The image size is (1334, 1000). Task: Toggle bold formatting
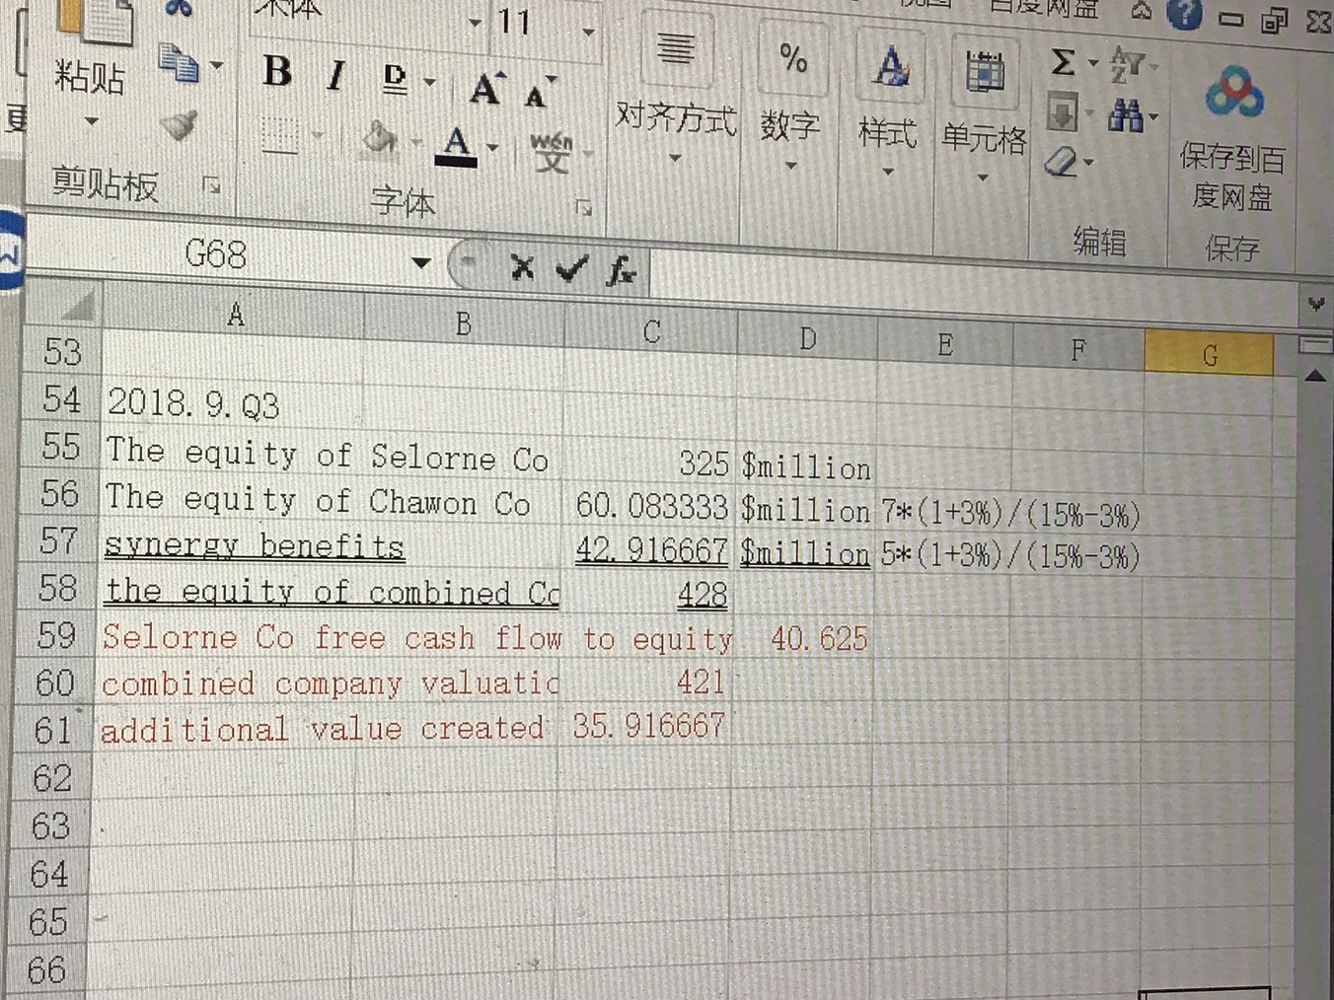[x=277, y=72]
